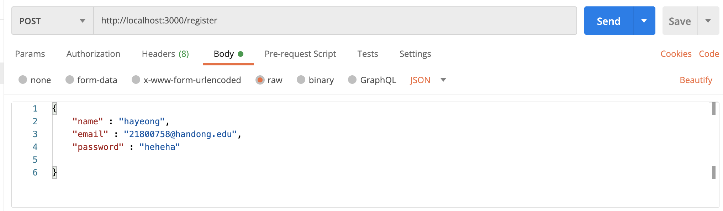The height and width of the screenshot is (211, 723).
Task: Choose the GraphQL body option
Action: coord(352,80)
